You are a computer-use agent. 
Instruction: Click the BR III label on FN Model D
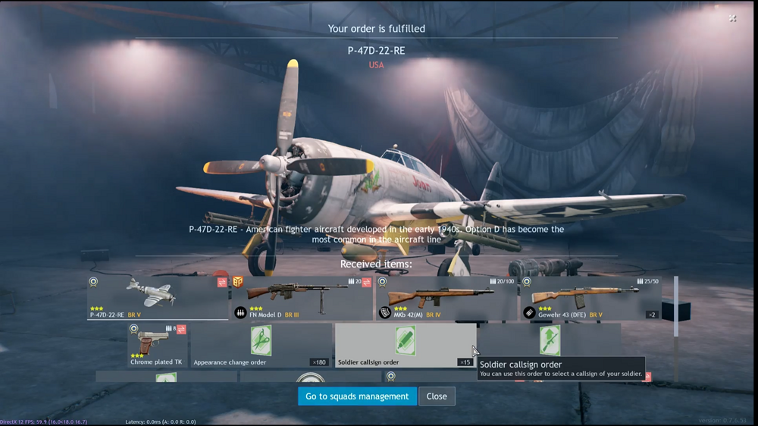pyautogui.click(x=292, y=315)
